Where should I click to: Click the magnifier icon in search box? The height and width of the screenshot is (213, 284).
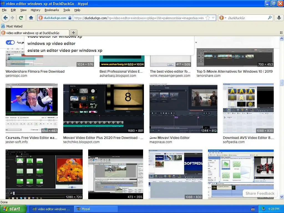click(x=270, y=18)
